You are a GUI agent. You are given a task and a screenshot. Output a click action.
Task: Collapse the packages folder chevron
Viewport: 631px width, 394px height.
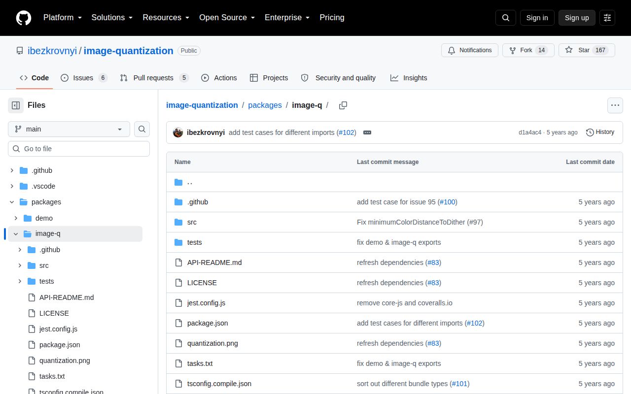(12, 202)
